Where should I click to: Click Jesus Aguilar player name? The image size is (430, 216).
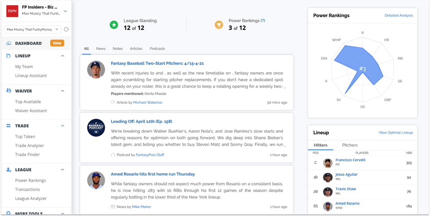click(346, 175)
